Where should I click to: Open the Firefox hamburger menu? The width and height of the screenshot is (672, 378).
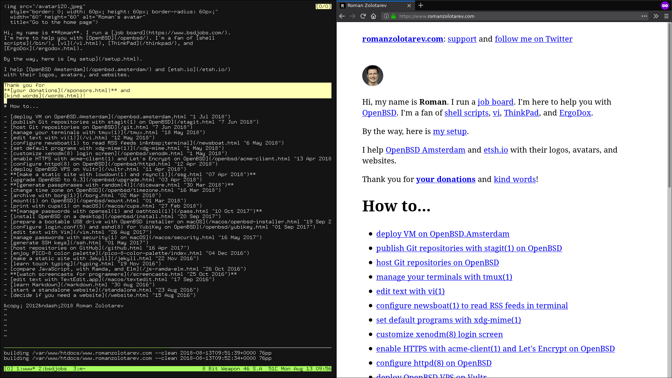(666, 16)
